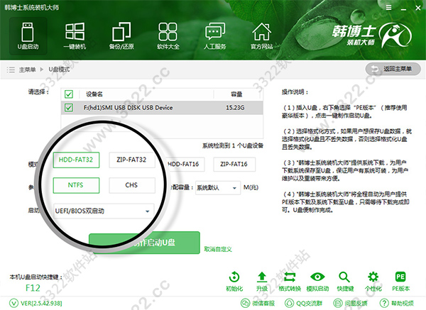Viewport: 426px width, 310px height.
Task: Open the hamburger menu in title bar
Action: (x=389, y=8)
